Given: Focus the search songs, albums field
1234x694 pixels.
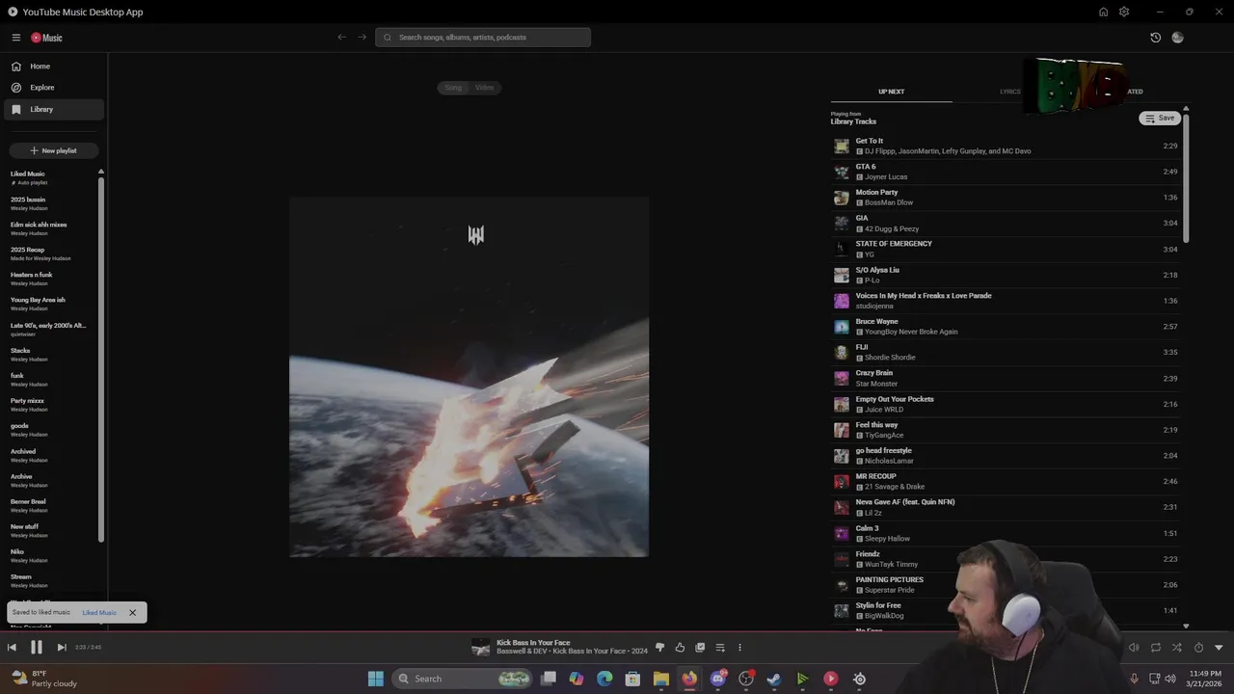Looking at the screenshot, I should tap(483, 38).
